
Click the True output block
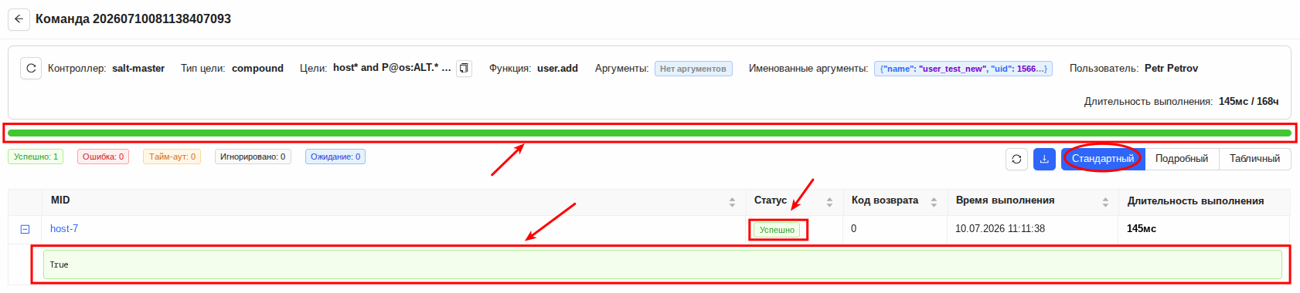pos(662,264)
